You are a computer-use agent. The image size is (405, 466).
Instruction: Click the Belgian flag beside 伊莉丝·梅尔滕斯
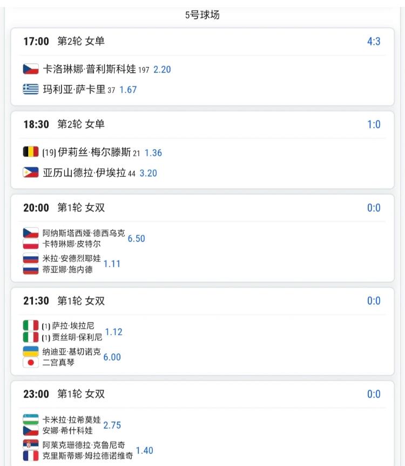point(31,152)
